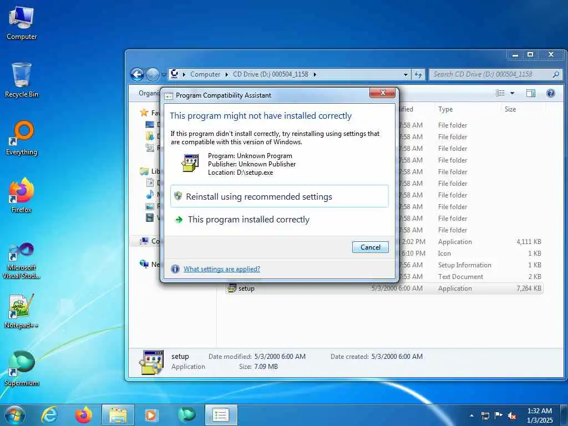Show hidden tray icons arrow
Screen dimensions: 568x426
point(471,415)
